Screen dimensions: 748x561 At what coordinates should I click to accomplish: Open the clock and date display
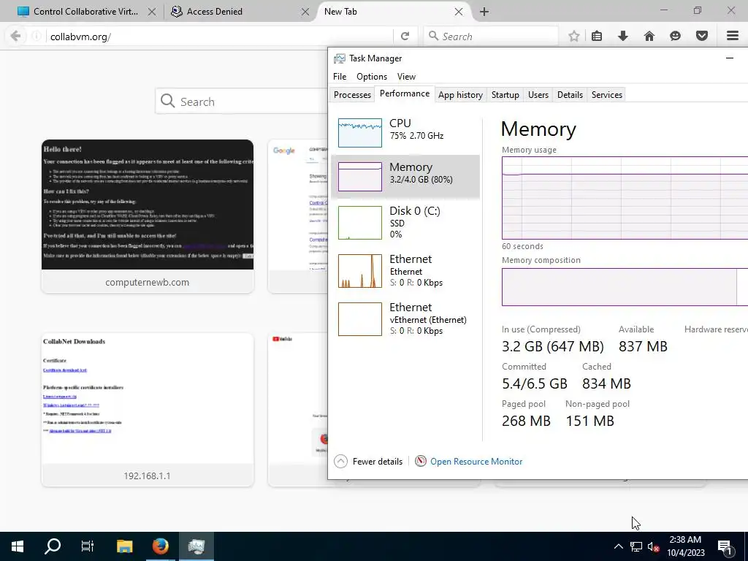pos(685,546)
